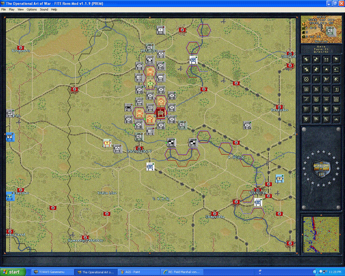345x276 pixels.
Task: Click the HQ toolbar button
Action: [x=336, y=99]
